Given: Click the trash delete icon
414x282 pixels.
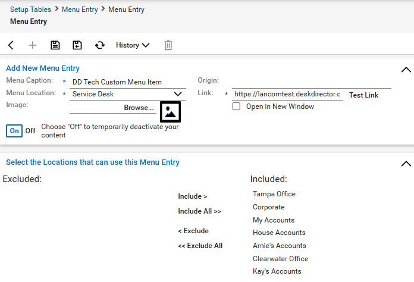Looking at the screenshot, I should (168, 45).
